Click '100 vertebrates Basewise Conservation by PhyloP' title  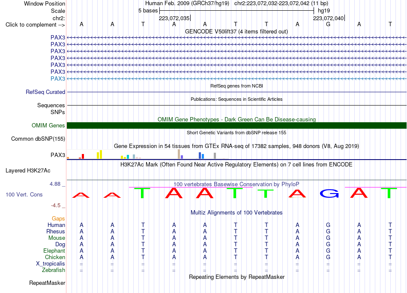point(236,184)
